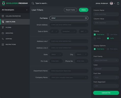Focus the Address Line 2 field

(x=69, y=48)
